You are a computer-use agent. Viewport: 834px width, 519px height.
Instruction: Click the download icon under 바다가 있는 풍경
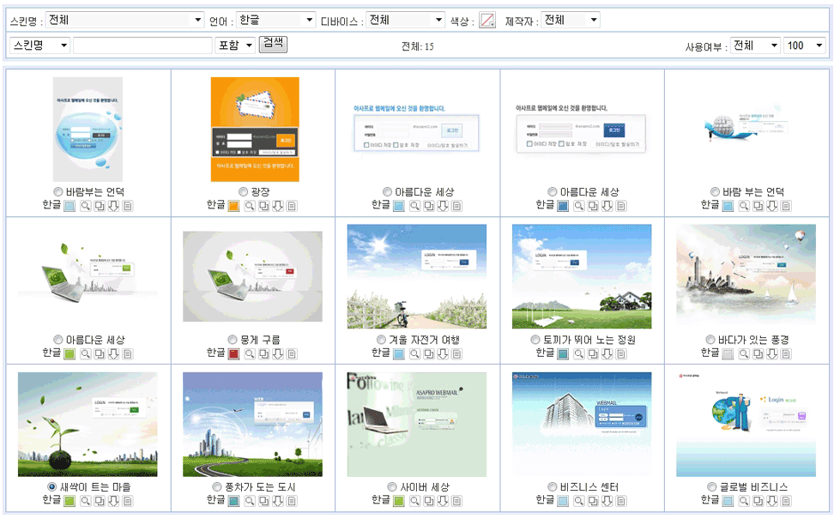tap(771, 353)
